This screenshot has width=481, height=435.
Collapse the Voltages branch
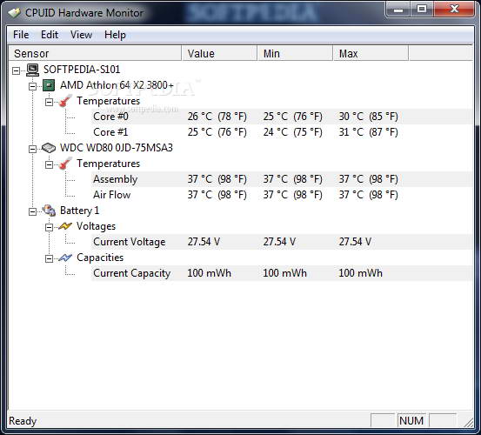49,227
